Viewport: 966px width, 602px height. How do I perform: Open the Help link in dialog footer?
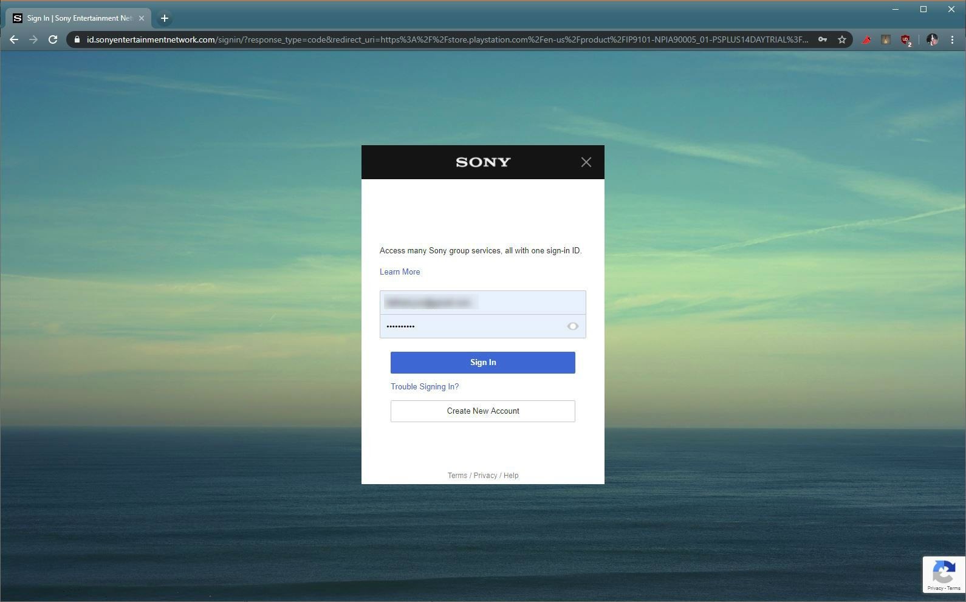[x=511, y=476]
